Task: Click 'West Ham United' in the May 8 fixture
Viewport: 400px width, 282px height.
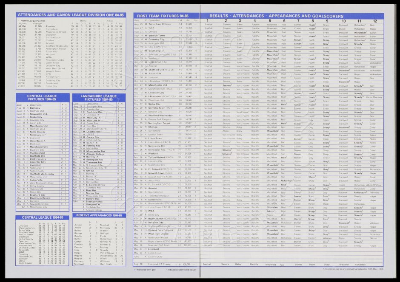Action: click(158, 234)
